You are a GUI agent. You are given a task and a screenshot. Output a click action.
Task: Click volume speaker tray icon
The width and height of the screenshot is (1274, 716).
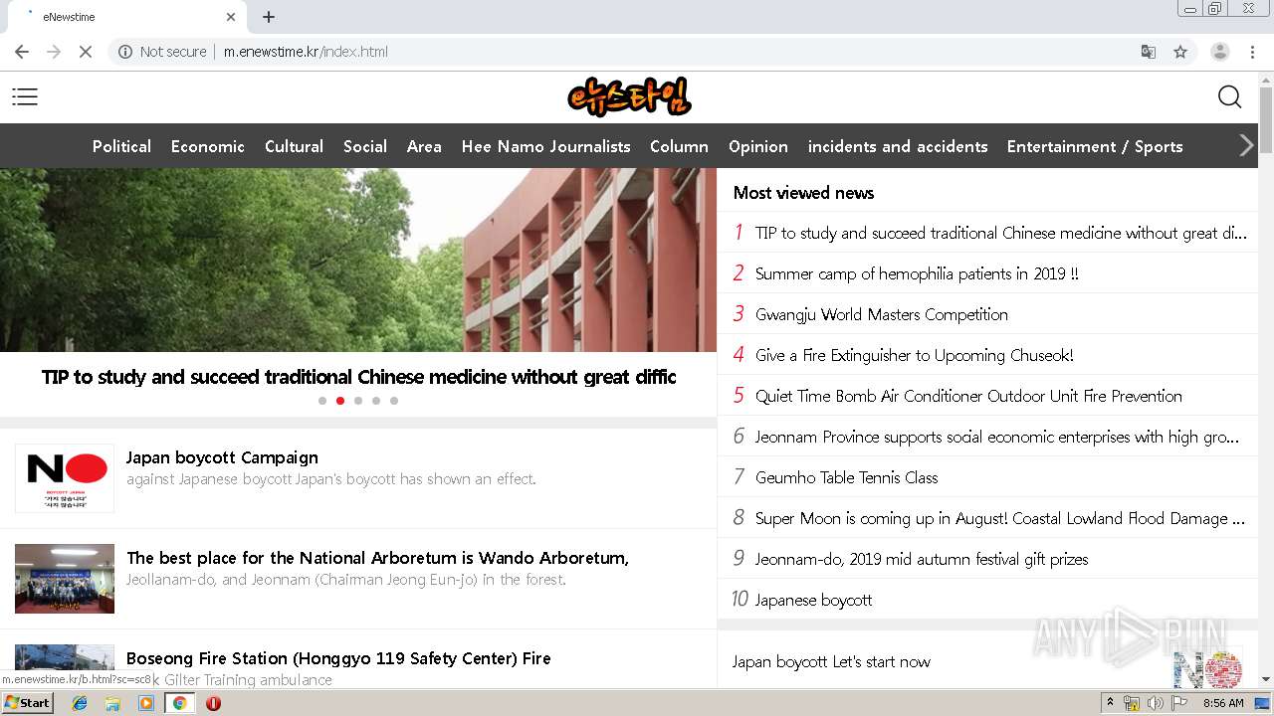point(1155,703)
